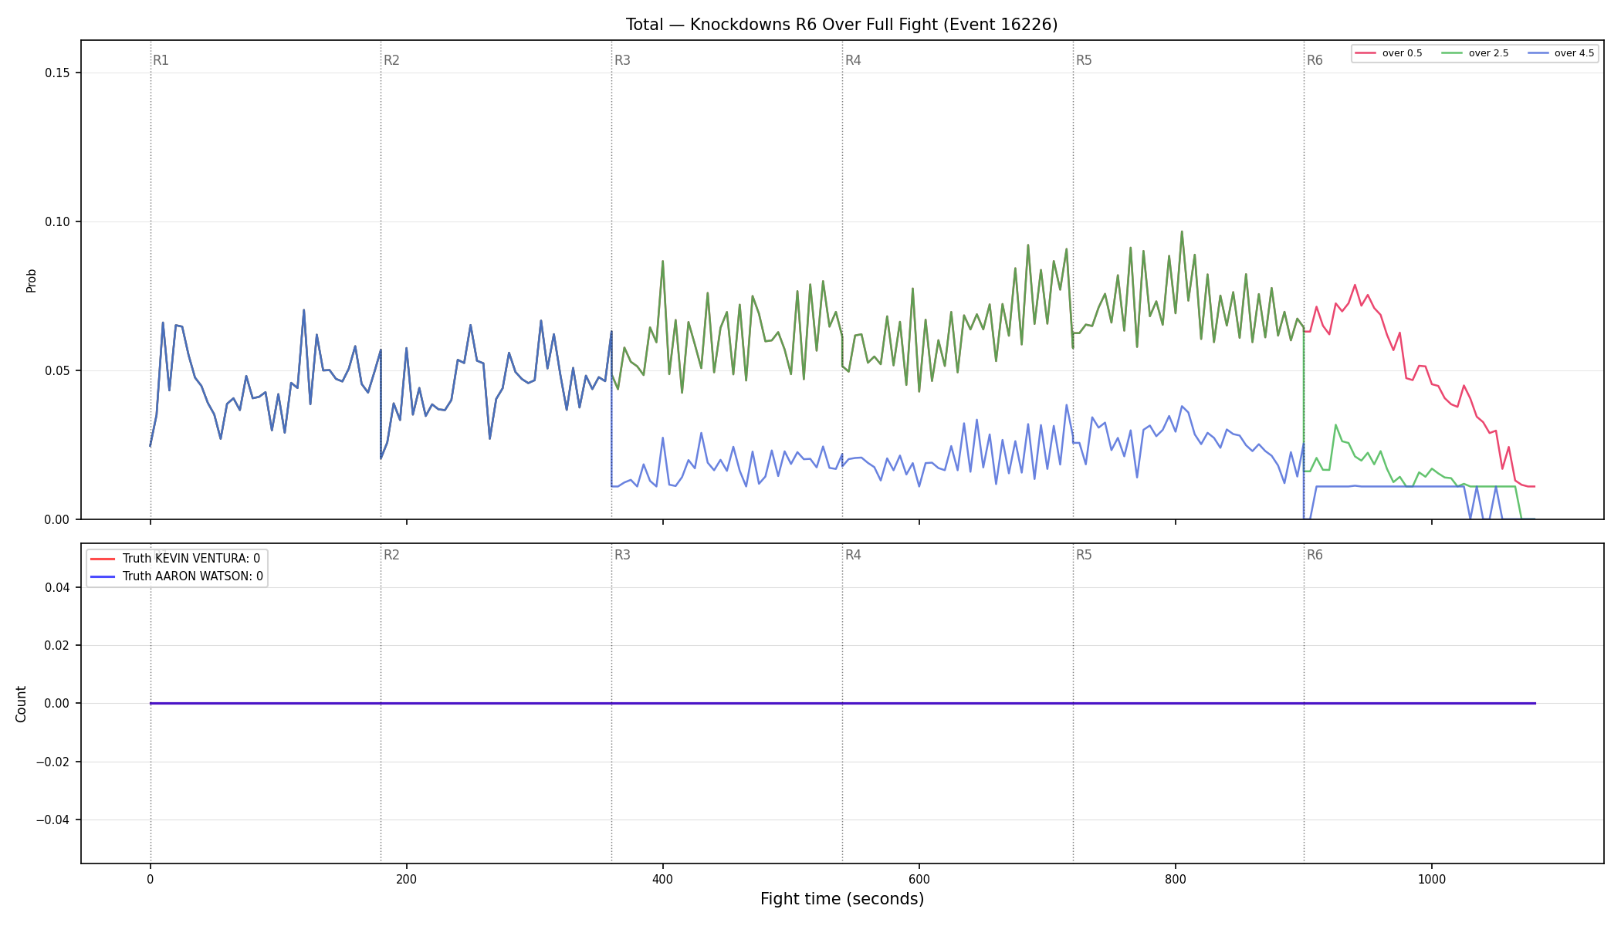Click the 1000 tick label on x-axis

[1432, 879]
